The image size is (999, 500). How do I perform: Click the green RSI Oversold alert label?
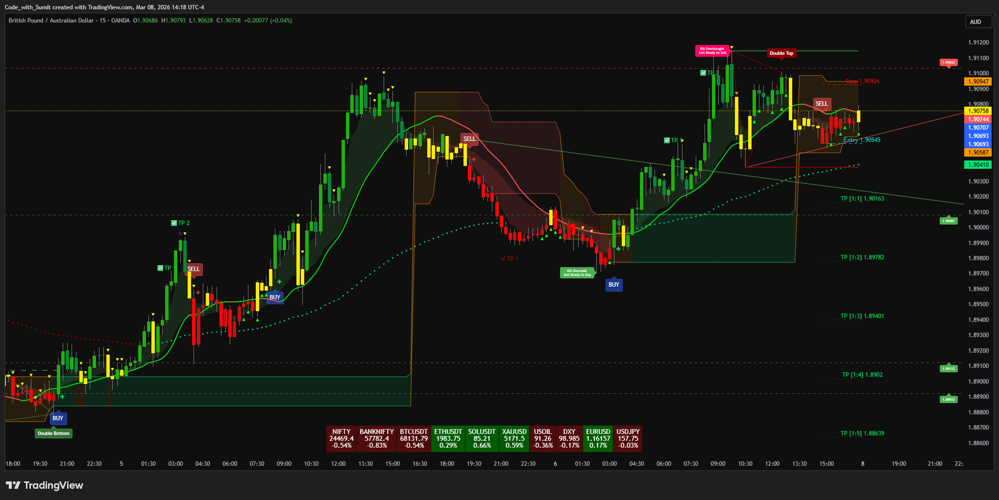pyautogui.click(x=577, y=273)
